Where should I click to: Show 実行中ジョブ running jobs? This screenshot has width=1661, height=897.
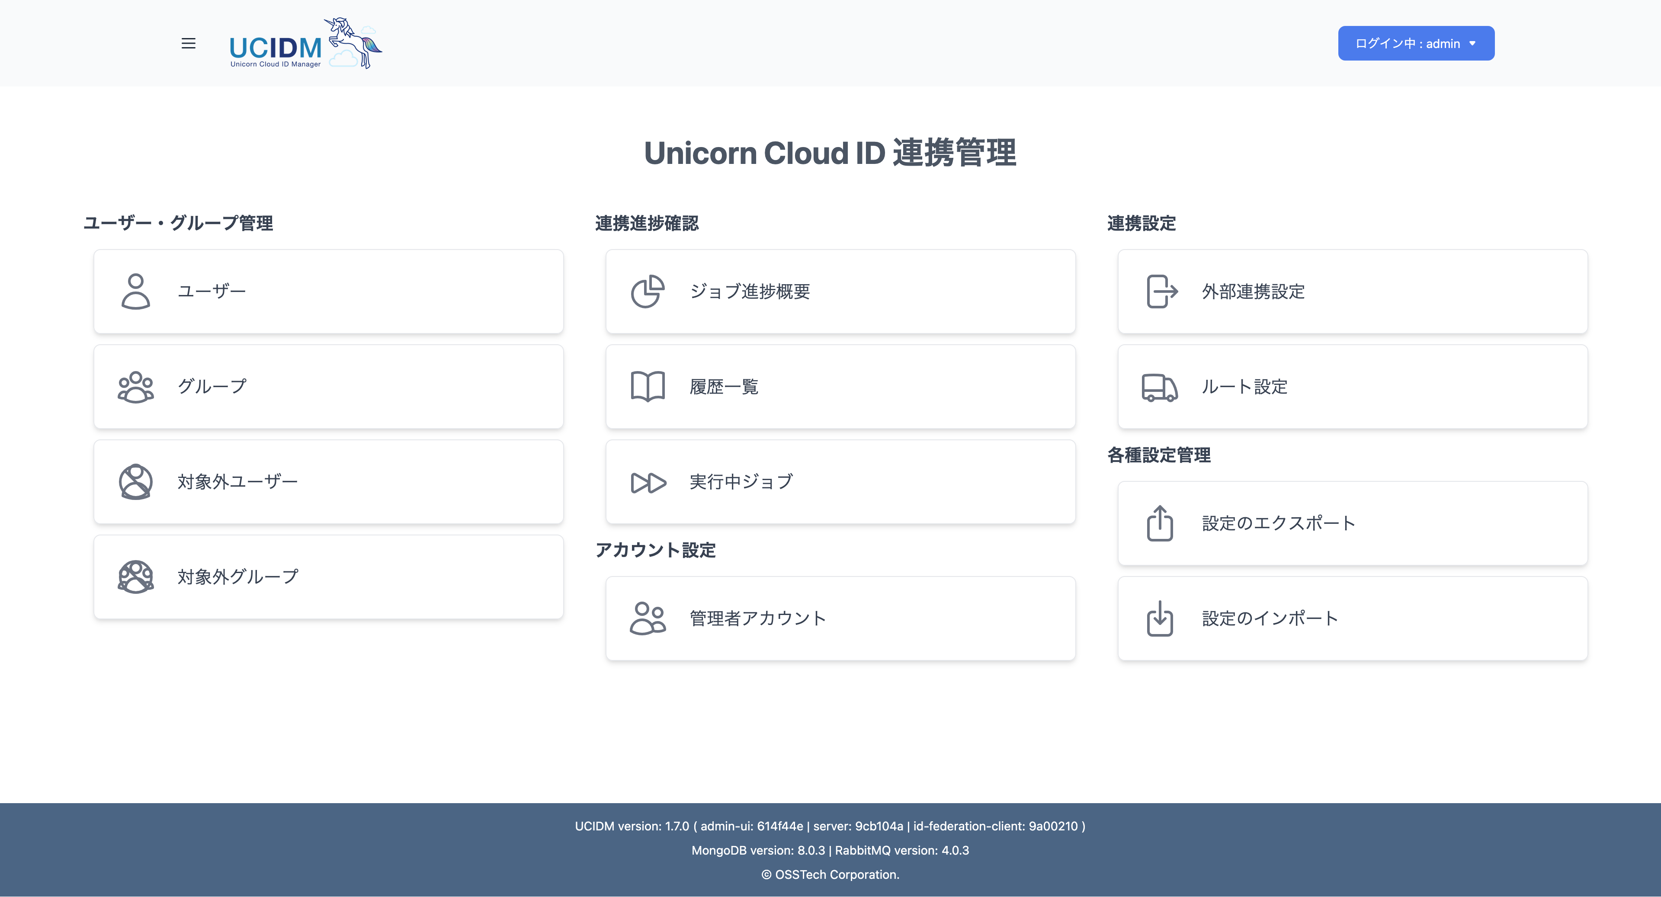[x=841, y=482]
